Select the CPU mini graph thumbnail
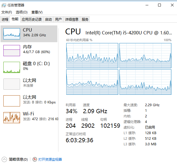 pyautogui.click(x=12, y=33)
